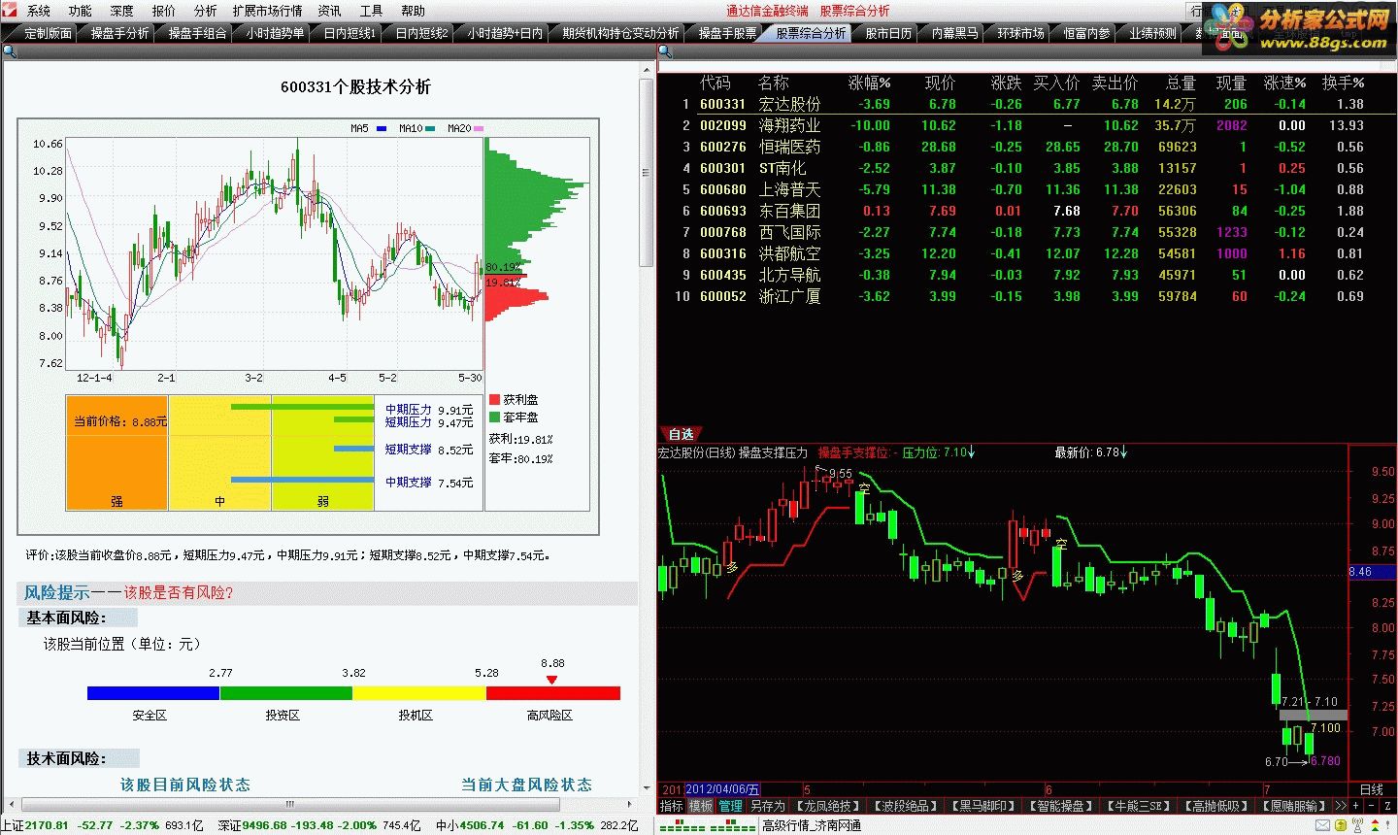
Task: Click the blue 安全区 segment of risk bar
Action: (x=153, y=693)
